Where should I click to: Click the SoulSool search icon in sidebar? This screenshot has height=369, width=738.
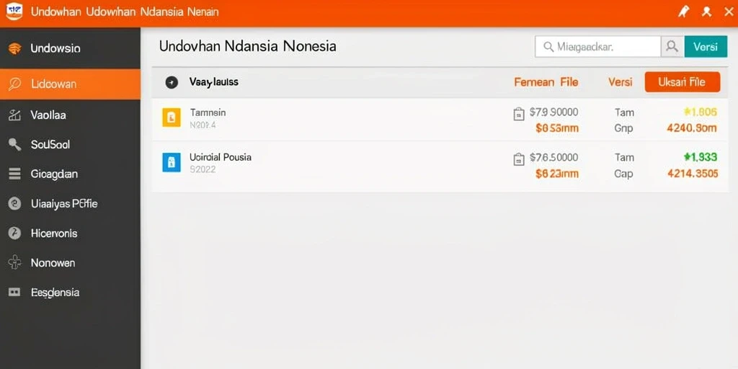click(x=14, y=144)
